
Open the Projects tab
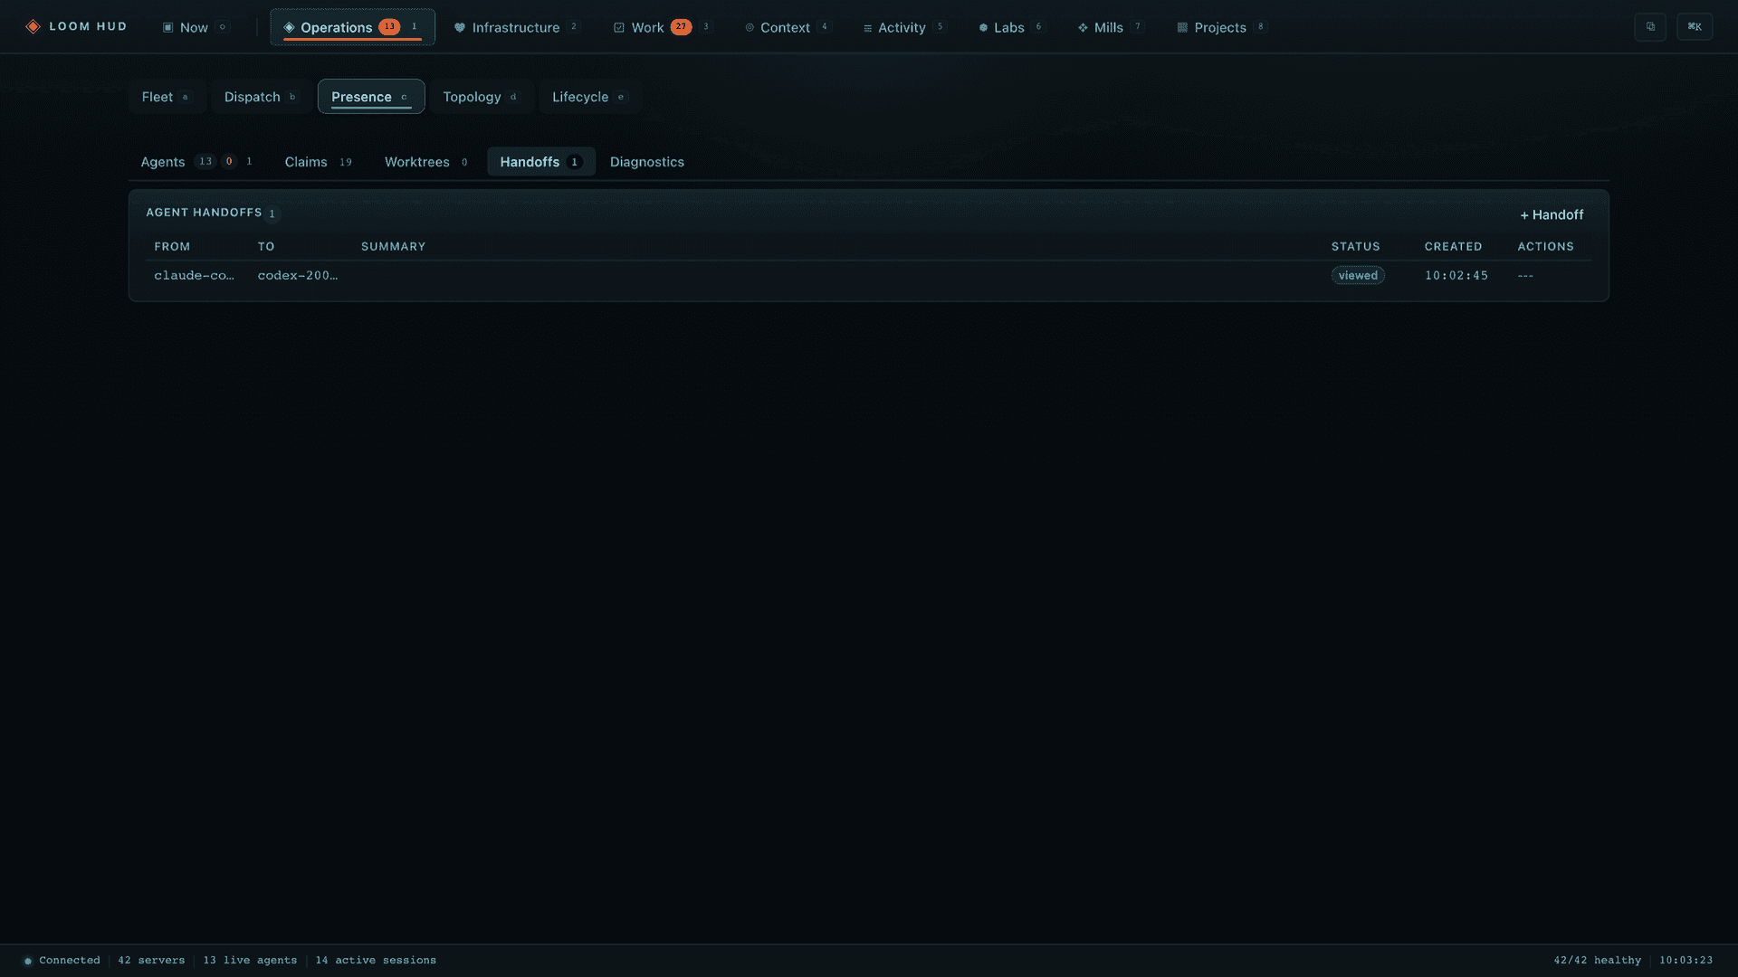[1222, 27]
